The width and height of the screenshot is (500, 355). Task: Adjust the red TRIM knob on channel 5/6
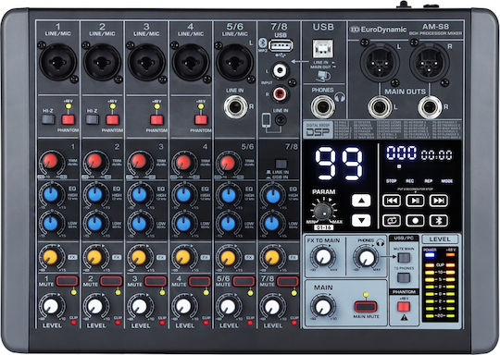click(228, 163)
